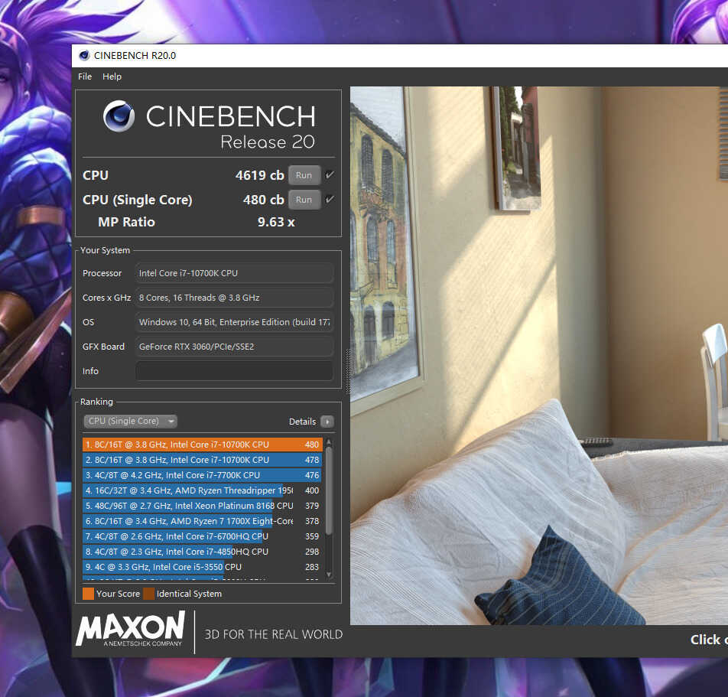The height and width of the screenshot is (697, 728).
Task: Open the Help menu
Action: pyautogui.click(x=112, y=77)
